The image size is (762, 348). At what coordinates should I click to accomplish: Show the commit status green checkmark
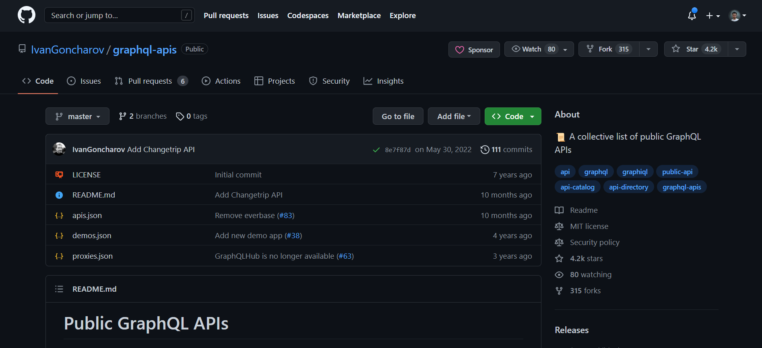(376, 150)
